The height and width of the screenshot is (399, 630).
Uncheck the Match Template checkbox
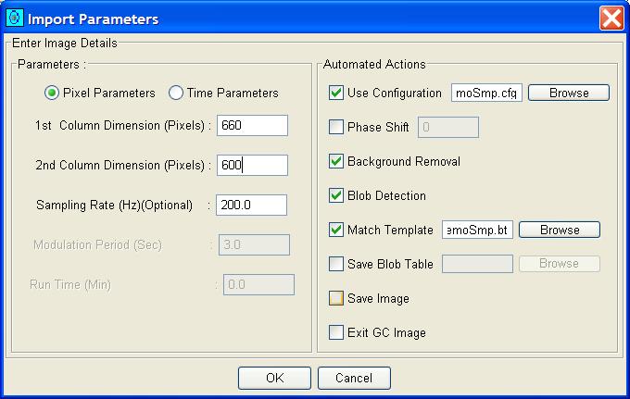336,230
